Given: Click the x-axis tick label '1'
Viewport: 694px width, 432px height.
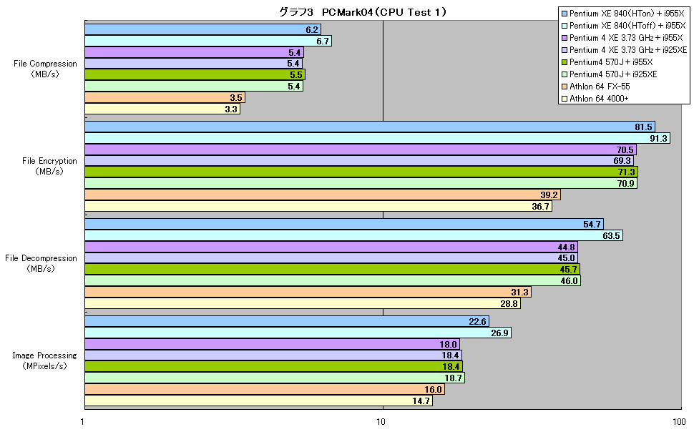Looking at the screenshot, I should pyautogui.click(x=83, y=422).
